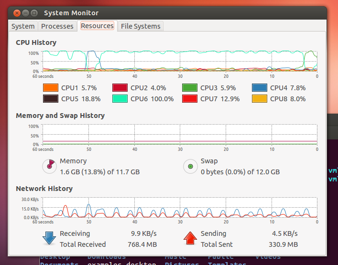Image resolution: width=338 pixels, height=265 pixels.
Task: Click the CPU6 turquoise color swatch
Action: coord(120,99)
